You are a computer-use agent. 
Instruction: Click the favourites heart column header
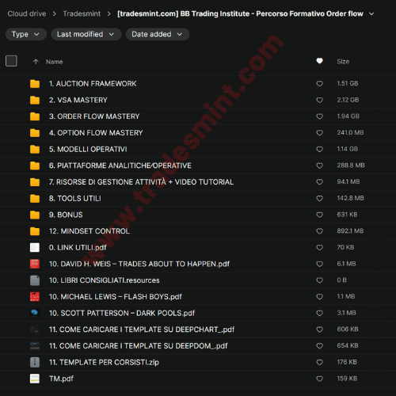(319, 61)
